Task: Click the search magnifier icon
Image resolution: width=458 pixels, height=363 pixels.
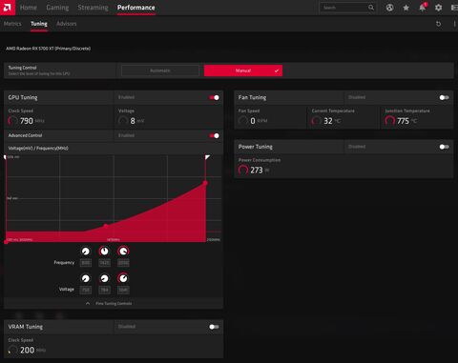Action: click(371, 8)
